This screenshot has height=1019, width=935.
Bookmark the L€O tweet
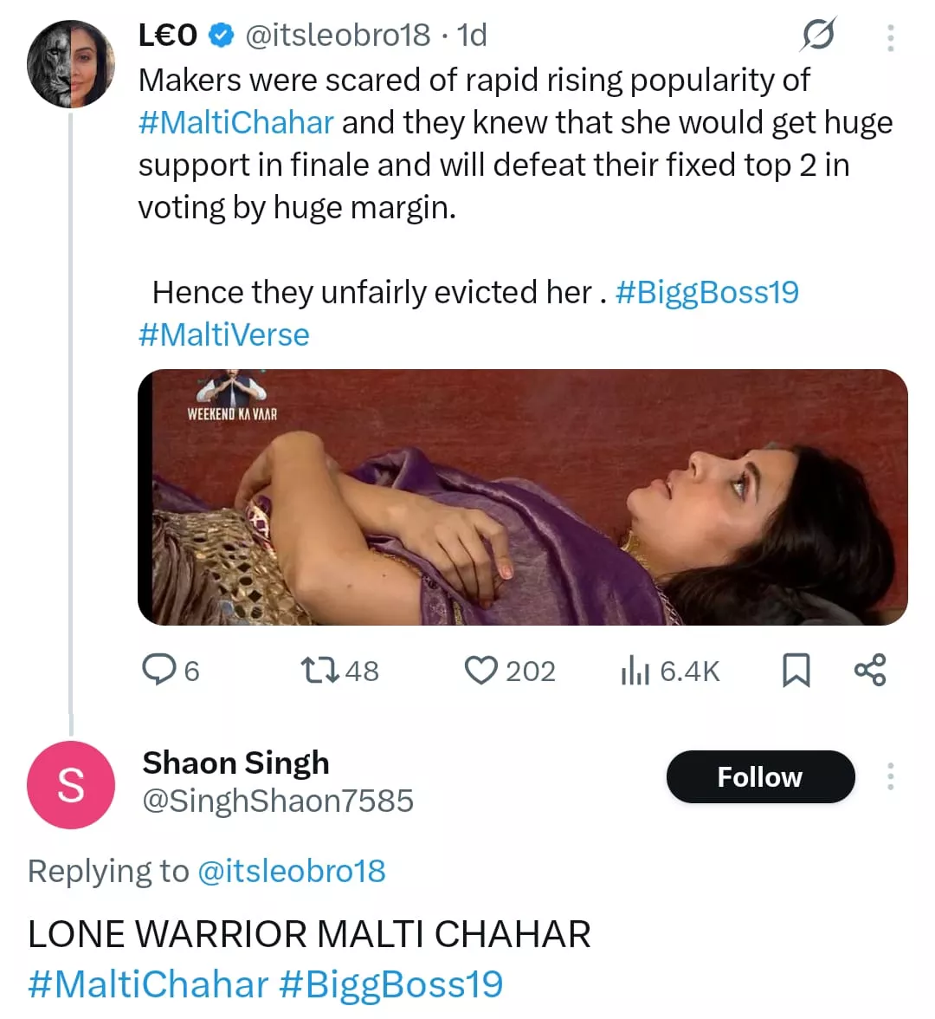click(x=796, y=670)
